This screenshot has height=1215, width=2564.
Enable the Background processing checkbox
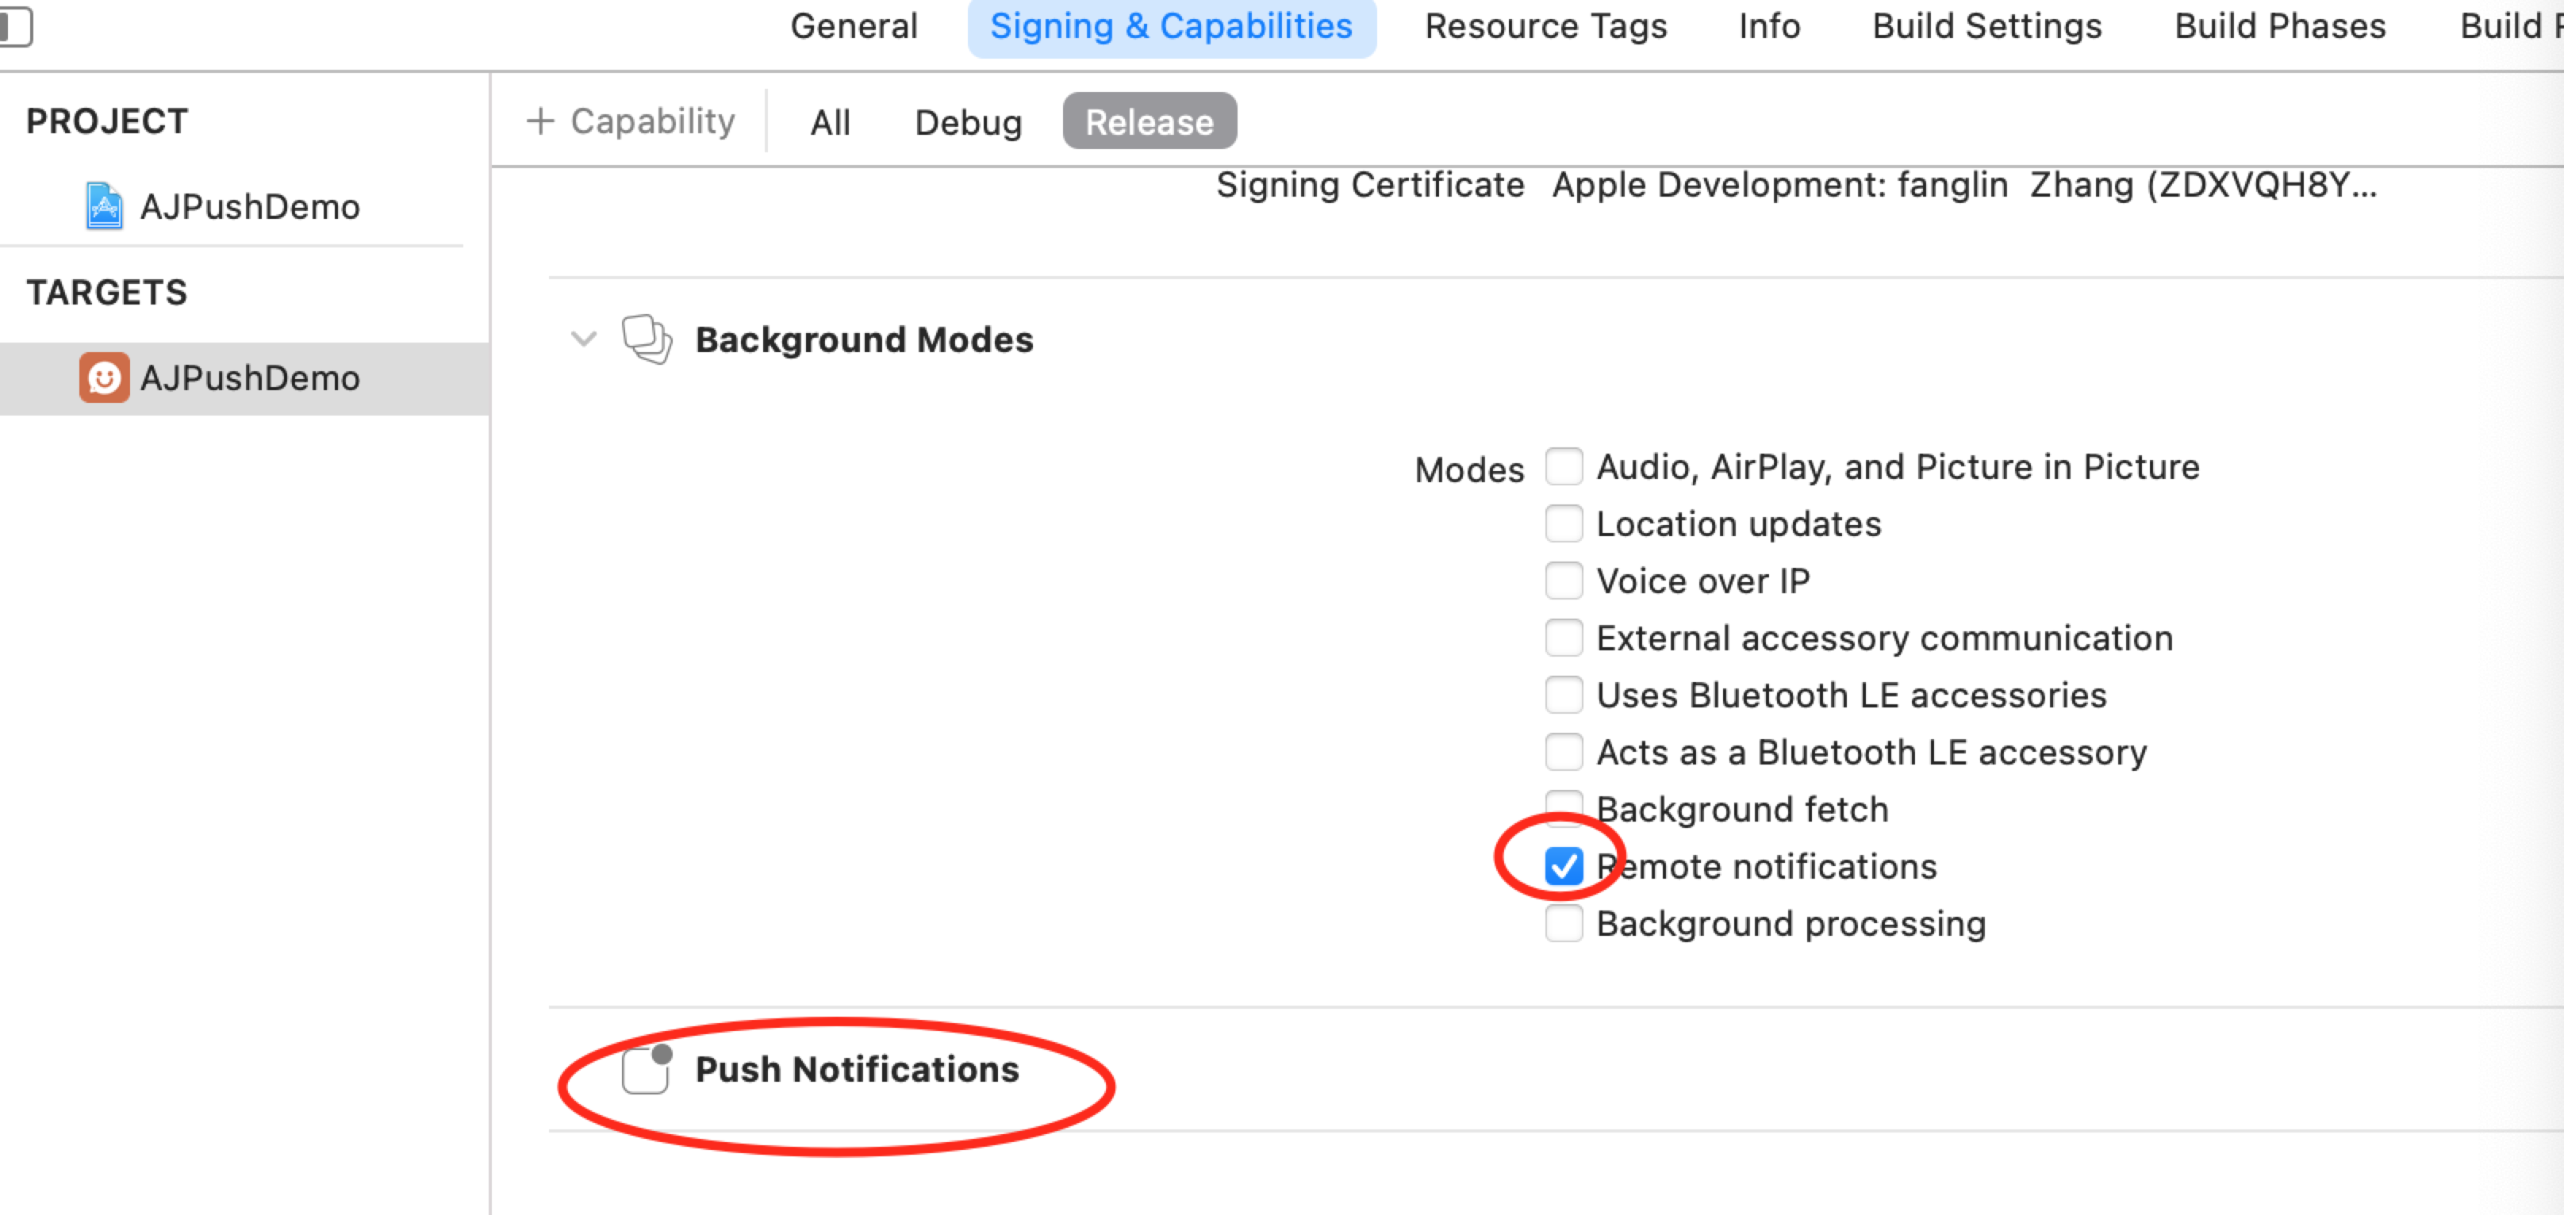coord(1564,923)
